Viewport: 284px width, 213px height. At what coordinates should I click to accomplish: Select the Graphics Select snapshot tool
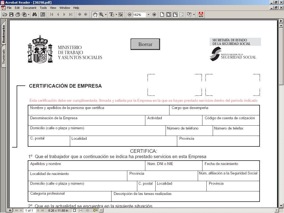(x=121, y=14)
